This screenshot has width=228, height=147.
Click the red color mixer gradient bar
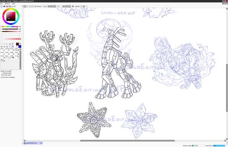pyautogui.click(x=11, y=39)
